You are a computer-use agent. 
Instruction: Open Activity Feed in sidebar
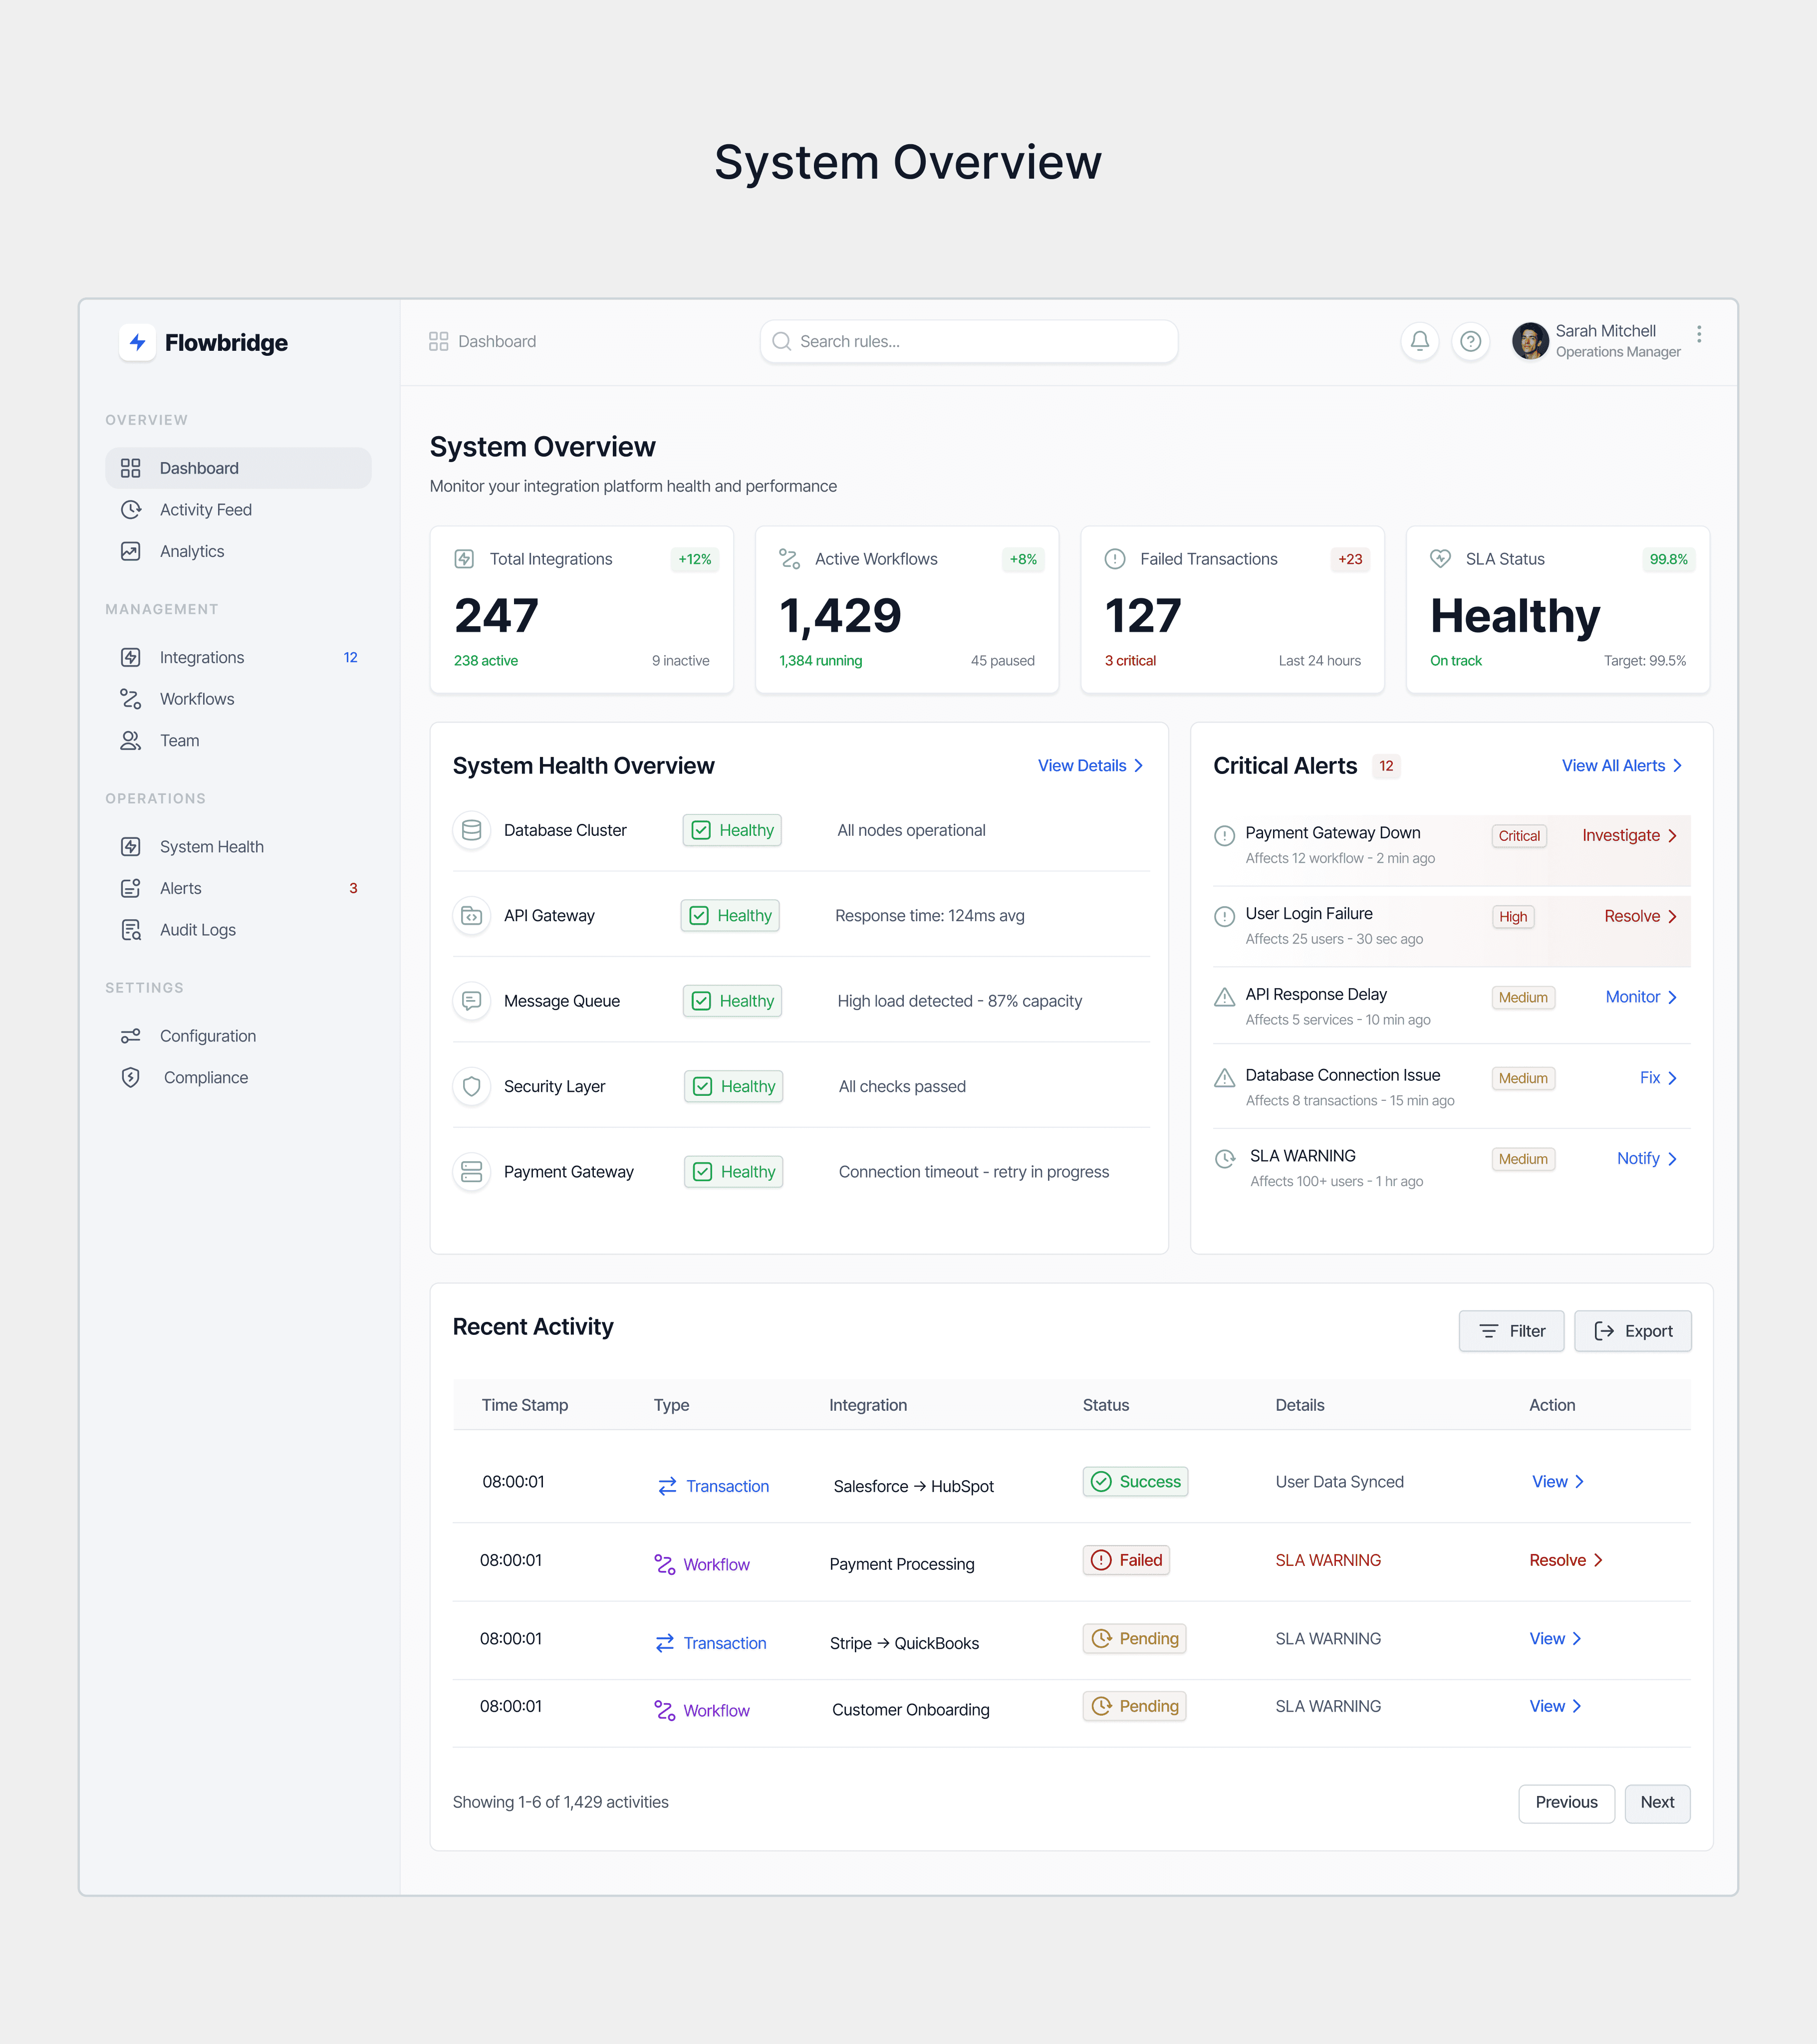tap(206, 510)
